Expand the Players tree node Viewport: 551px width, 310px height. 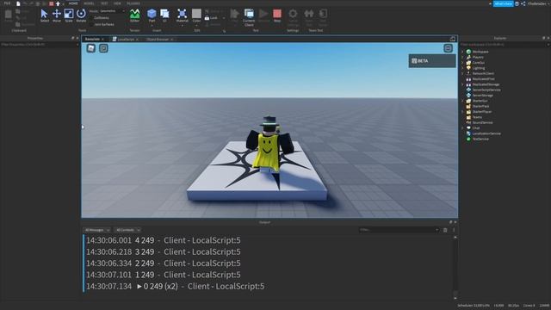[463, 58]
